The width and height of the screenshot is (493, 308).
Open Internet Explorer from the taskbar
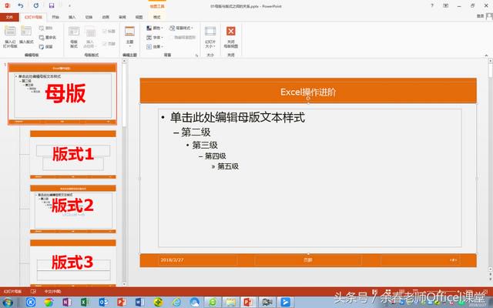(x=176, y=303)
